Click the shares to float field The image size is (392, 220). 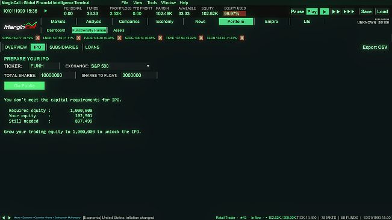tap(139, 75)
